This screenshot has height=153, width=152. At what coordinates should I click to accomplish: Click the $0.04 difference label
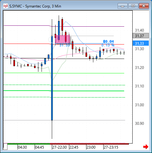click(108, 41)
